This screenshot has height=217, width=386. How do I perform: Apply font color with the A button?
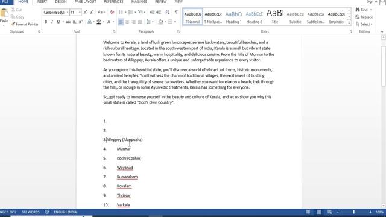(109, 22)
